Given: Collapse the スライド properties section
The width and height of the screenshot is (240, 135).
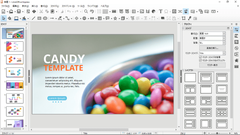Looking at the screenshot, I should [x=183, y=28].
